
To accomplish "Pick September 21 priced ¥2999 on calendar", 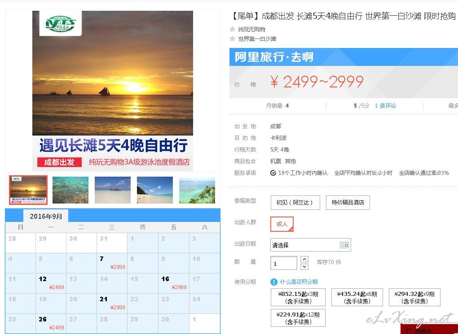I will [112, 304].
